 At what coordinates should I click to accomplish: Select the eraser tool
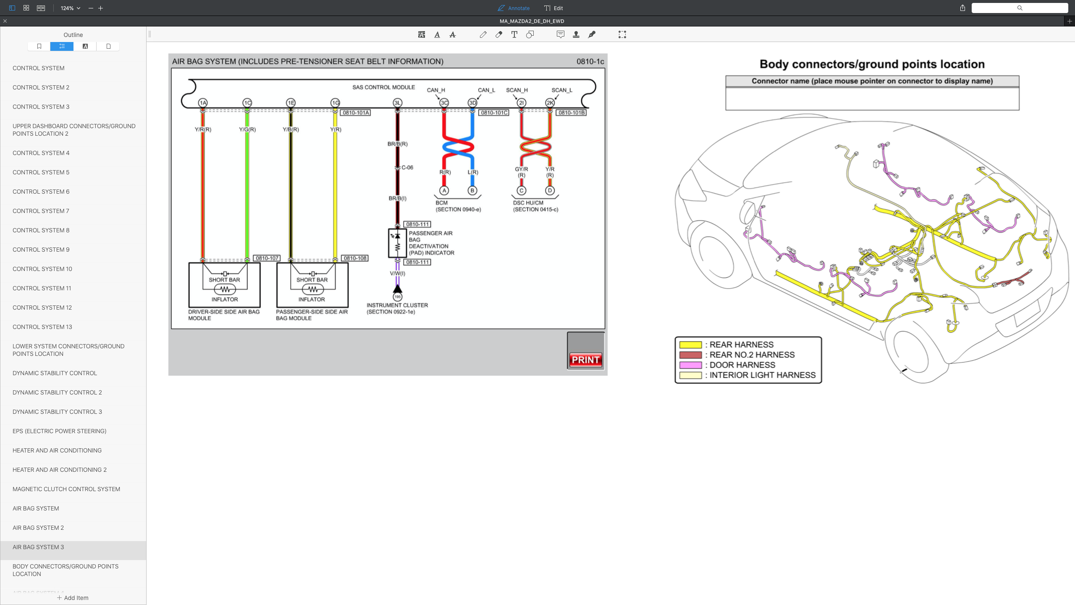(x=499, y=34)
